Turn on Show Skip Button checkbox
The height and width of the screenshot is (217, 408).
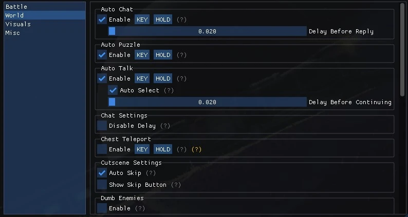pyautogui.click(x=102, y=185)
